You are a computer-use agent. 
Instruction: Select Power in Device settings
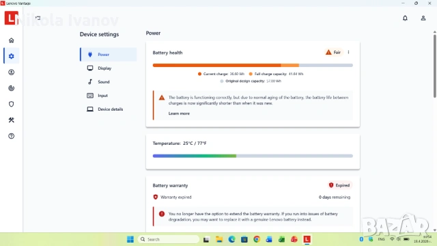click(x=109, y=55)
